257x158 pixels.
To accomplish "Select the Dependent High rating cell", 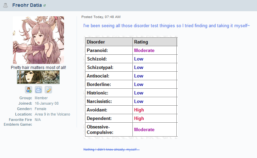I will coord(155,119).
